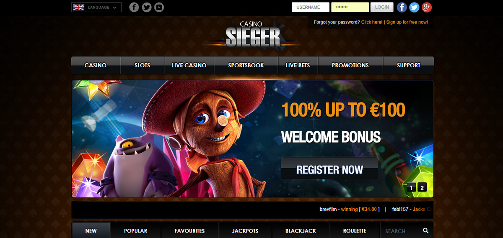Click the blue Facebook login icon
Screen dimensions: 503x238
(x=402, y=7)
